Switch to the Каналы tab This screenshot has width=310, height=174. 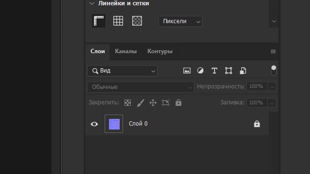tap(126, 51)
